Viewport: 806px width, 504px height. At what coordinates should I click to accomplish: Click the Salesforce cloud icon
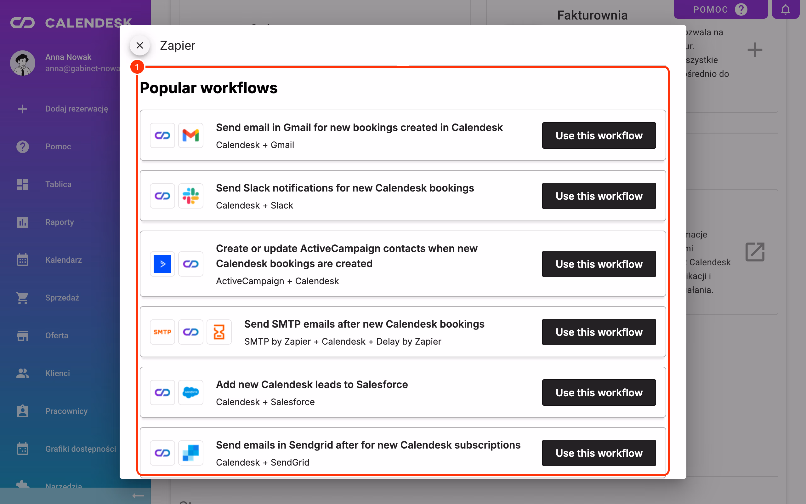tap(190, 392)
